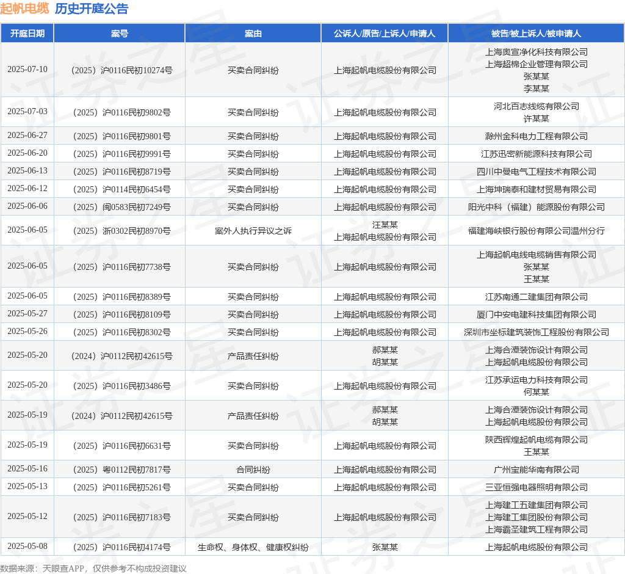The height and width of the screenshot is (574, 625).
Task: Select defendant 许某某
Action: (536, 118)
